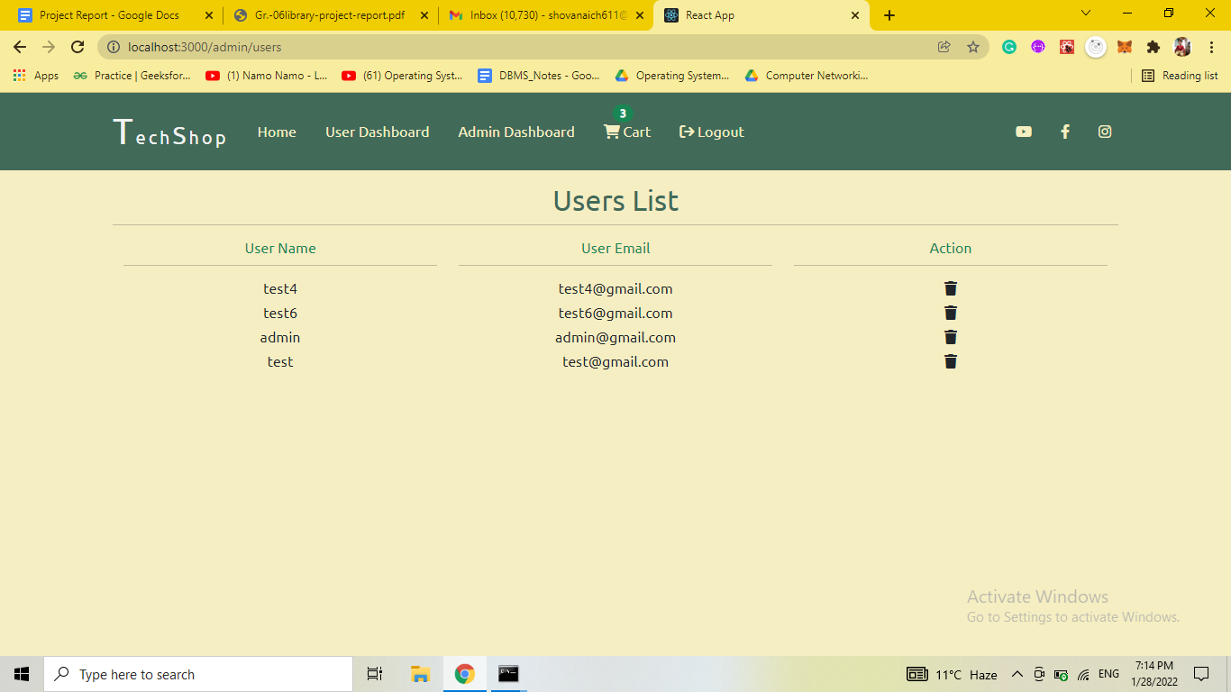The height and width of the screenshot is (692, 1231).
Task: Bookmark this page with the star icon
Action: click(974, 47)
